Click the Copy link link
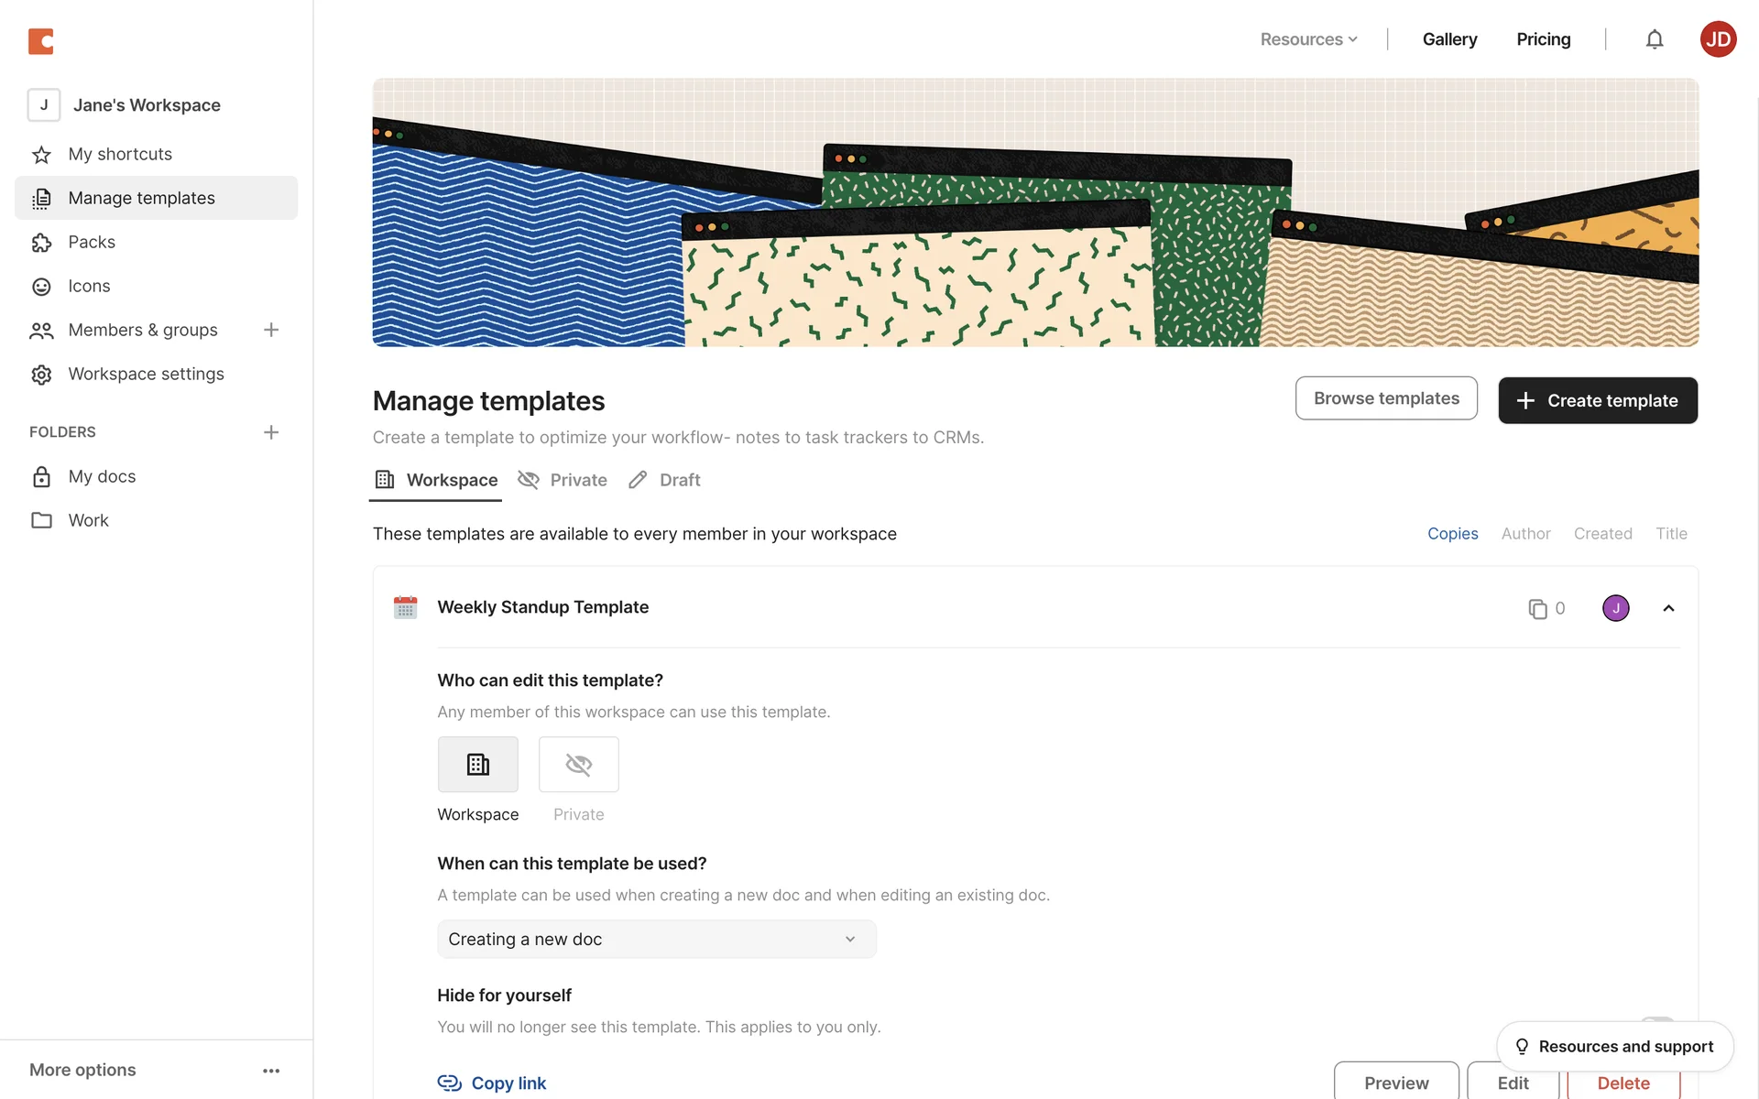 (492, 1083)
